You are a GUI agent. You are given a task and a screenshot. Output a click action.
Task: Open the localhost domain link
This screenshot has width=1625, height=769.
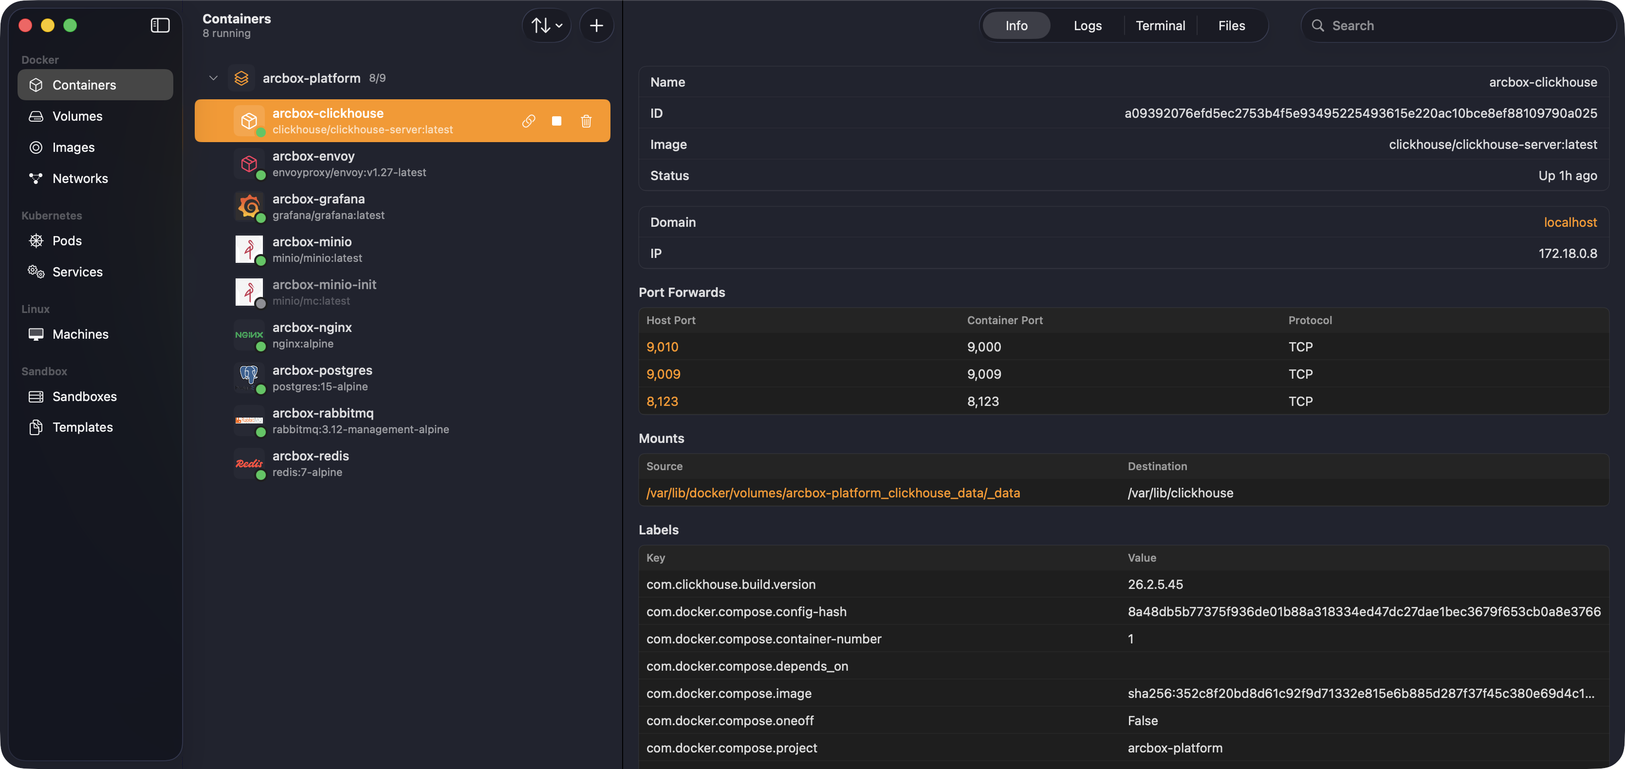coord(1570,223)
